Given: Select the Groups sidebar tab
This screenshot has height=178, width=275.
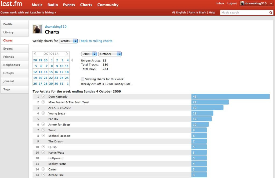Looking at the screenshot, I should click(15, 73).
